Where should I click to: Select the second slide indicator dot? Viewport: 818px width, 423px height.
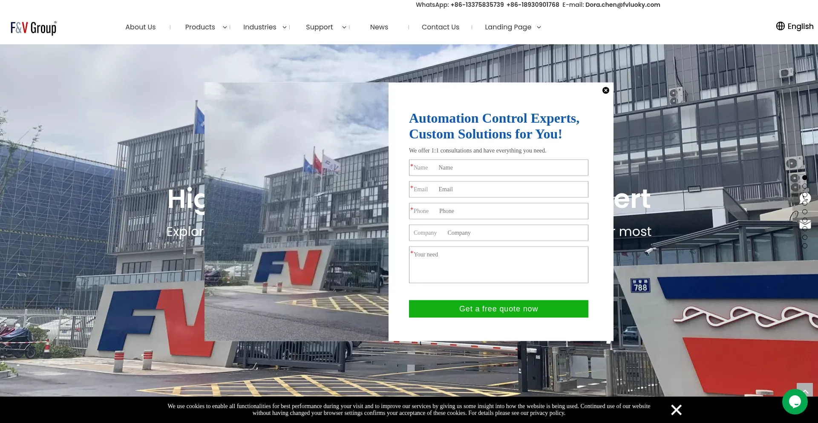click(x=804, y=186)
